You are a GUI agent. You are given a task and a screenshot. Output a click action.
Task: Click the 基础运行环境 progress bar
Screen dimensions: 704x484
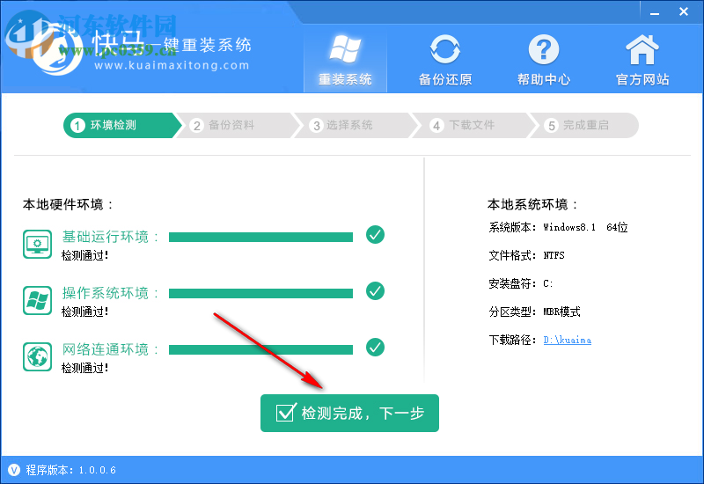pos(260,237)
